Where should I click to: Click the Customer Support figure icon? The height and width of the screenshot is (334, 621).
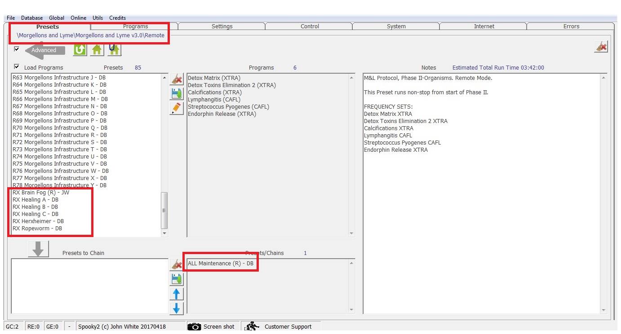pyautogui.click(x=252, y=326)
